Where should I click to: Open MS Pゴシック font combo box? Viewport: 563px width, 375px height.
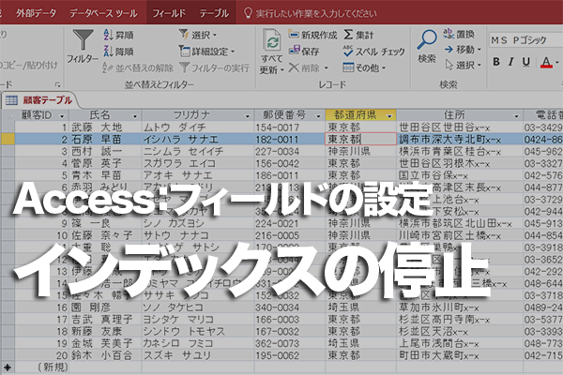pos(525,40)
